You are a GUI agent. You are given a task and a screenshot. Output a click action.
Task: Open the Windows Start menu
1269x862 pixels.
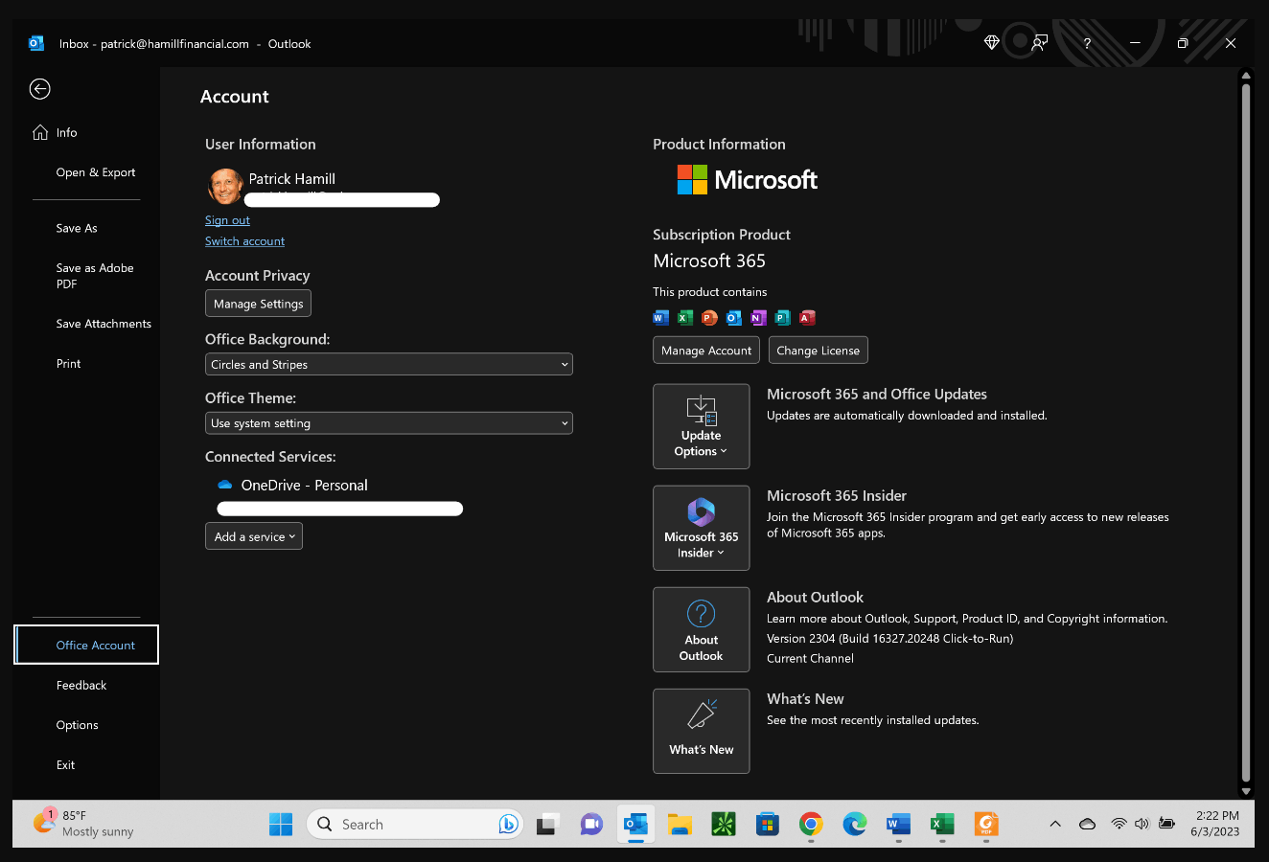tap(281, 824)
